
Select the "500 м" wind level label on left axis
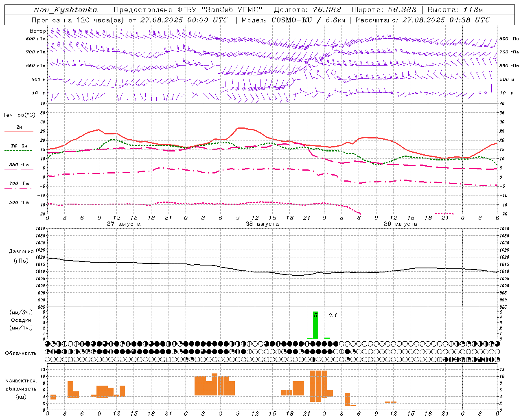[39, 79]
